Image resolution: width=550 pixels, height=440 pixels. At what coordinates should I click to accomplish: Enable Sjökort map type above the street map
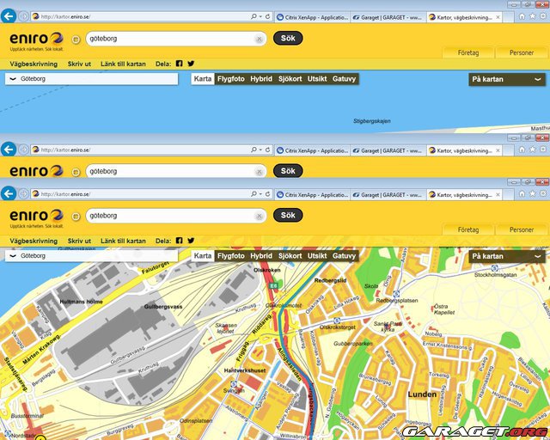coord(290,256)
